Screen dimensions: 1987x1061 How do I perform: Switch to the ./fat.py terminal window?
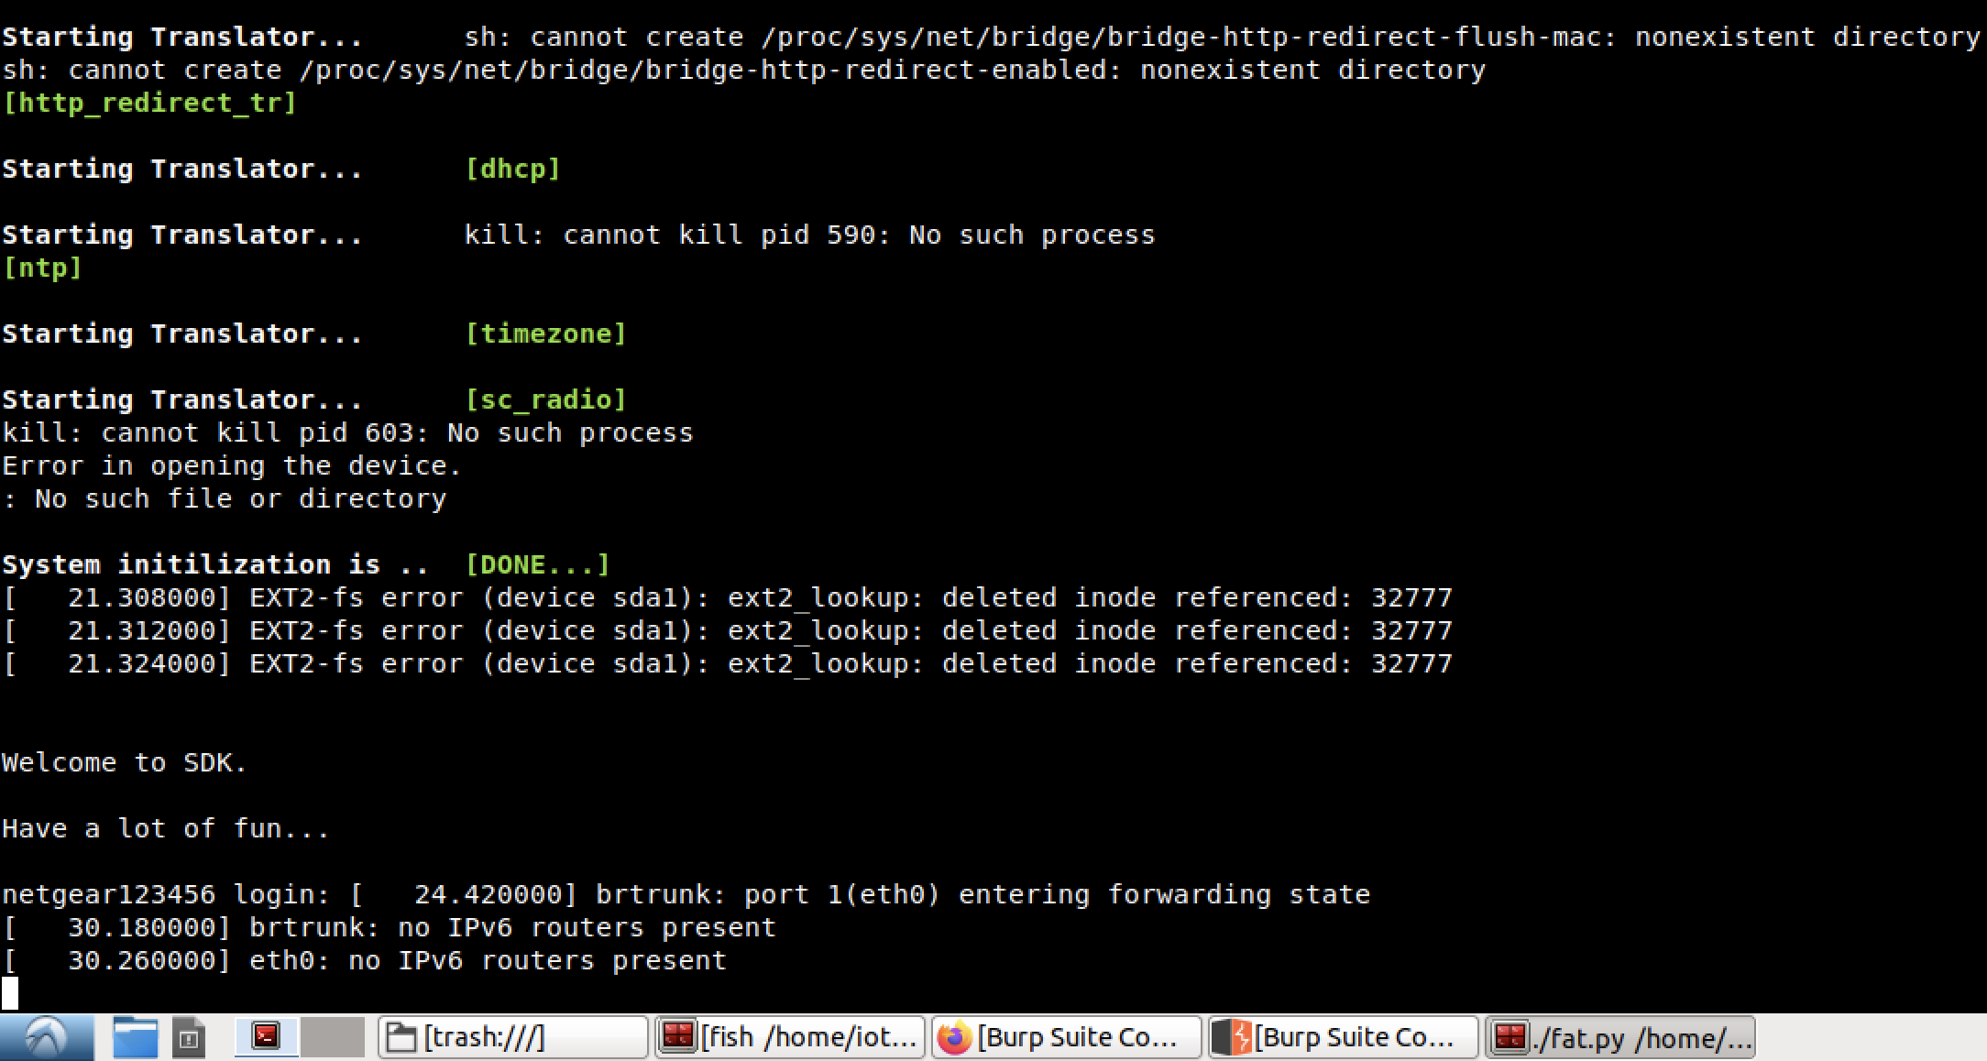click(1620, 1037)
